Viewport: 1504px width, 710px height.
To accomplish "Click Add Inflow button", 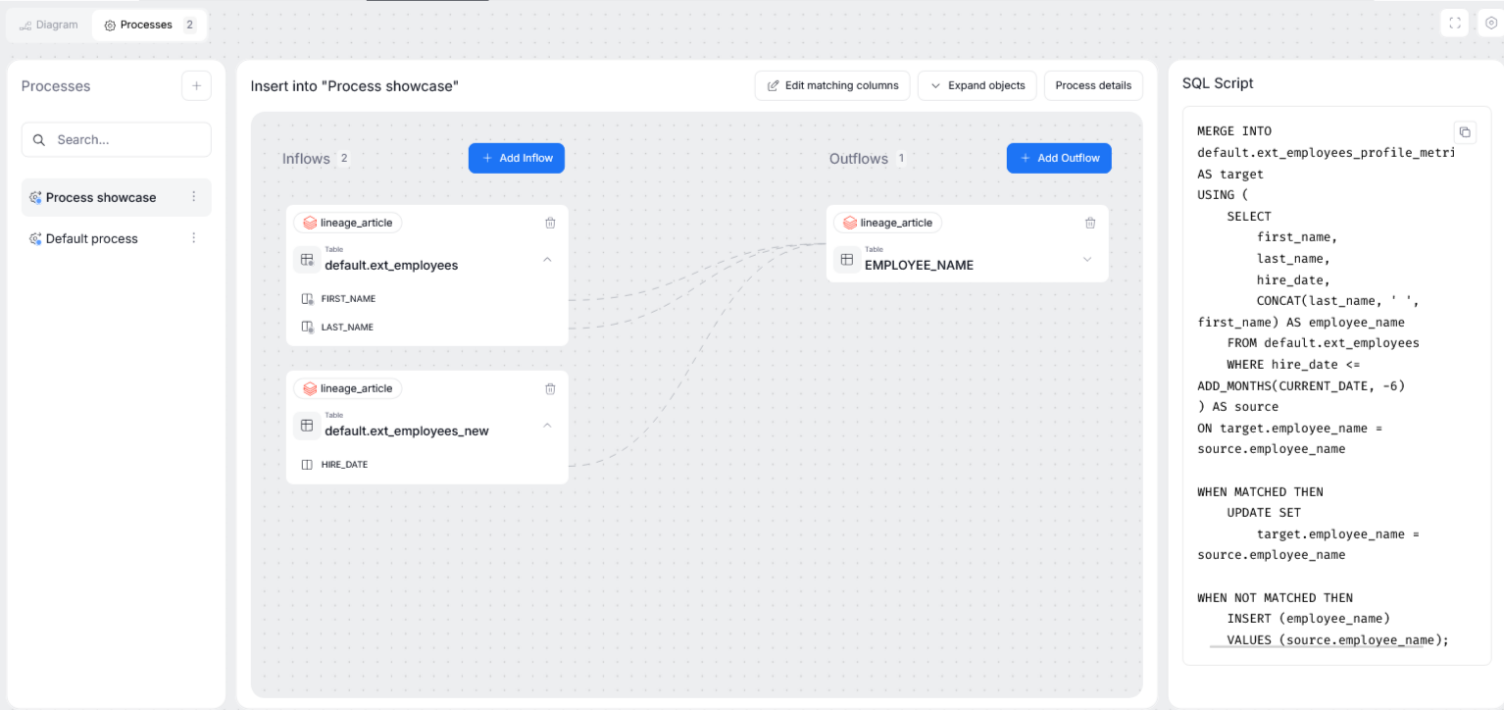I will point(517,158).
